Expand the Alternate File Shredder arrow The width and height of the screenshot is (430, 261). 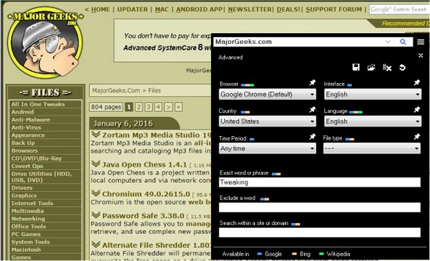[x=96, y=244]
